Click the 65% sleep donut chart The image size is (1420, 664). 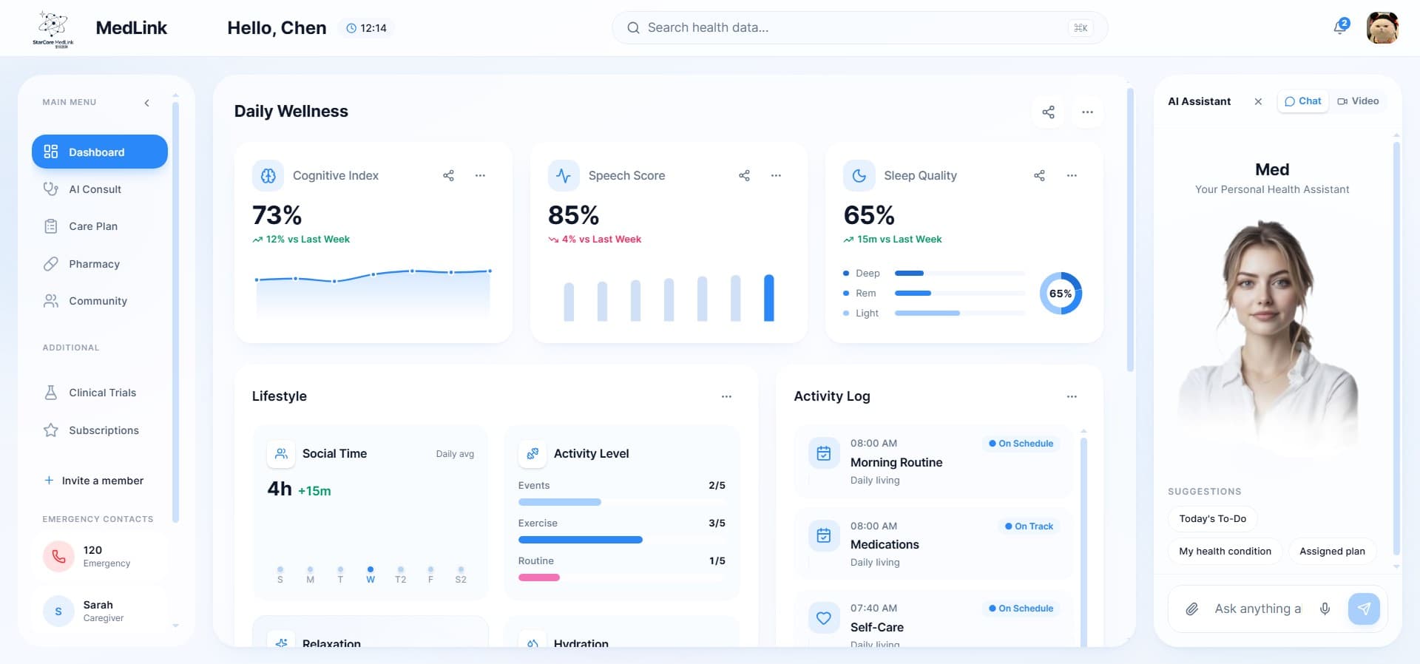tap(1061, 294)
